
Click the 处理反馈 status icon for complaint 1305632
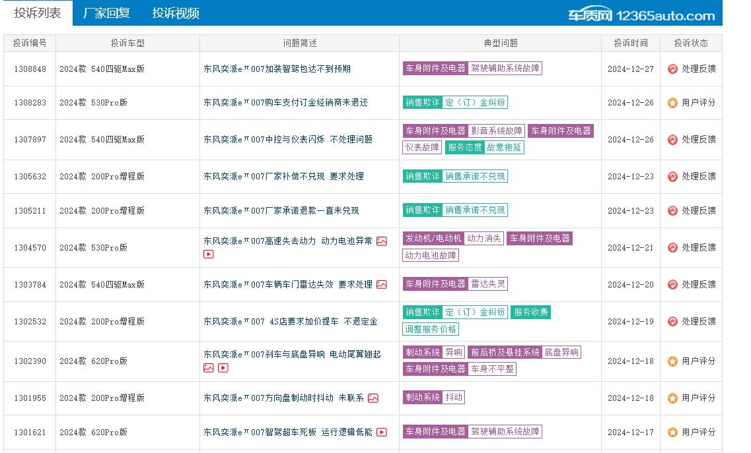[672, 177]
